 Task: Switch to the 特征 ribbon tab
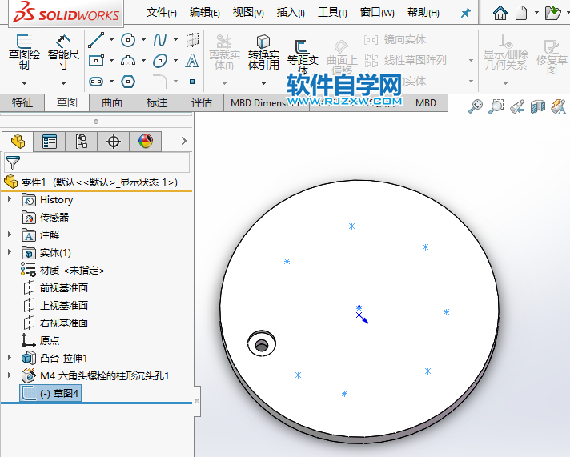click(x=22, y=102)
